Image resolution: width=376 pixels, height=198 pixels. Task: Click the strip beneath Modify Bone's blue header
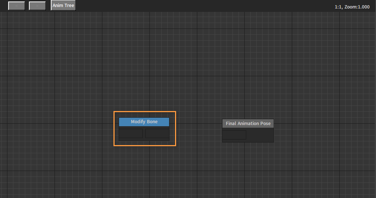144,128
